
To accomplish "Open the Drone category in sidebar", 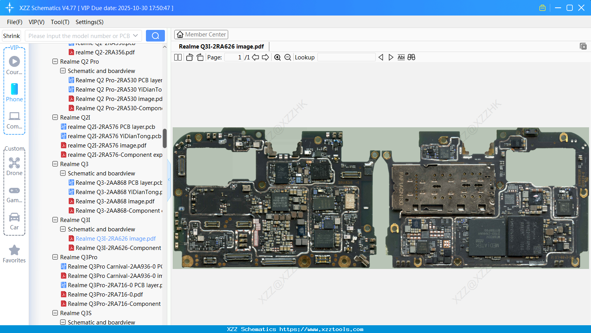I will (14, 166).
